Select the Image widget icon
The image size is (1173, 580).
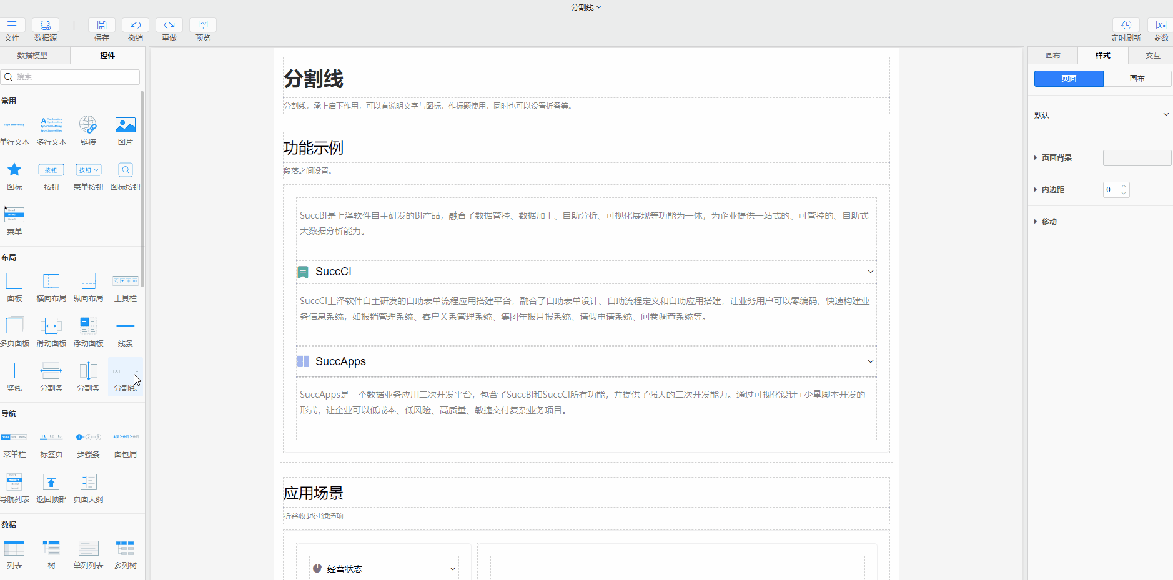(x=126, y=125)
